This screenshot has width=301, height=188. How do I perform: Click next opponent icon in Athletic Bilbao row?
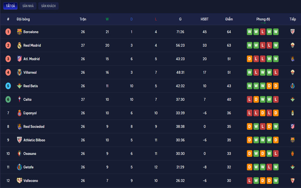click(x=292, y=140)
